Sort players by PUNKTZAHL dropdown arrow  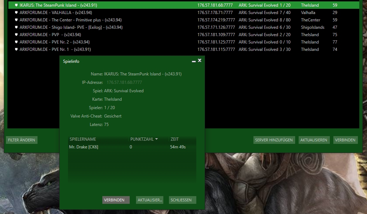tap(156, 139)
